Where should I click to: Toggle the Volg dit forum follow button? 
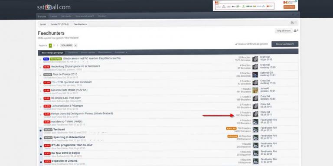coord(284,31)
